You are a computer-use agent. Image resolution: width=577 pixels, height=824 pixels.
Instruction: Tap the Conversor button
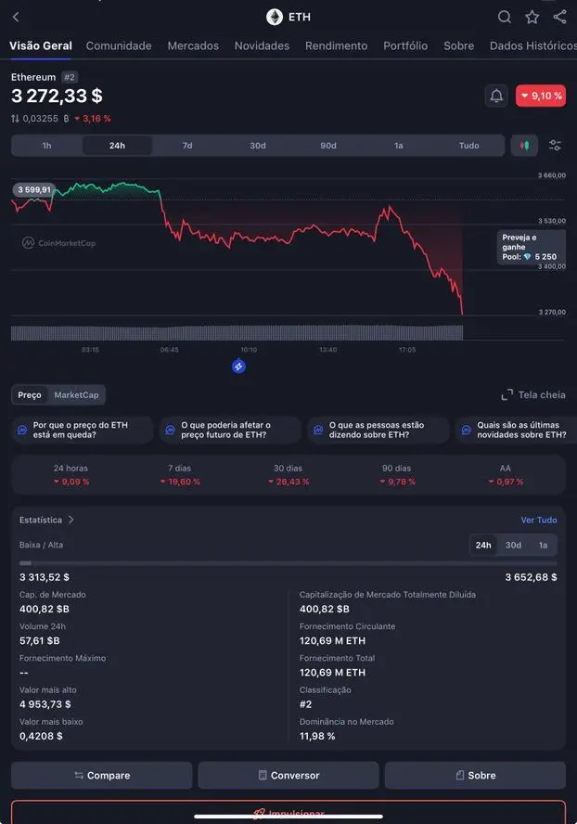click(288, 775)
